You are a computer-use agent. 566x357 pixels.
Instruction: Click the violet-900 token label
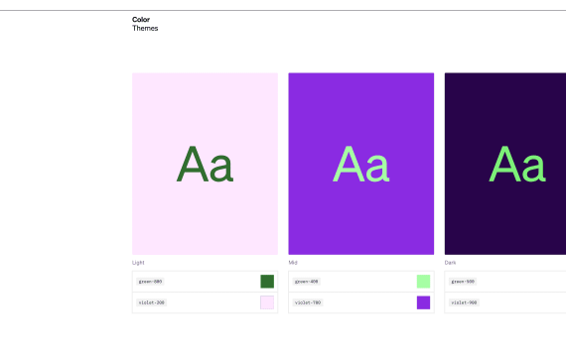pyautogui.click(x=464, y=302)
